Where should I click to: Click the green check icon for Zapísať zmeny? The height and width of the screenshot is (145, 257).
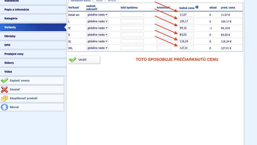(5, 81)
